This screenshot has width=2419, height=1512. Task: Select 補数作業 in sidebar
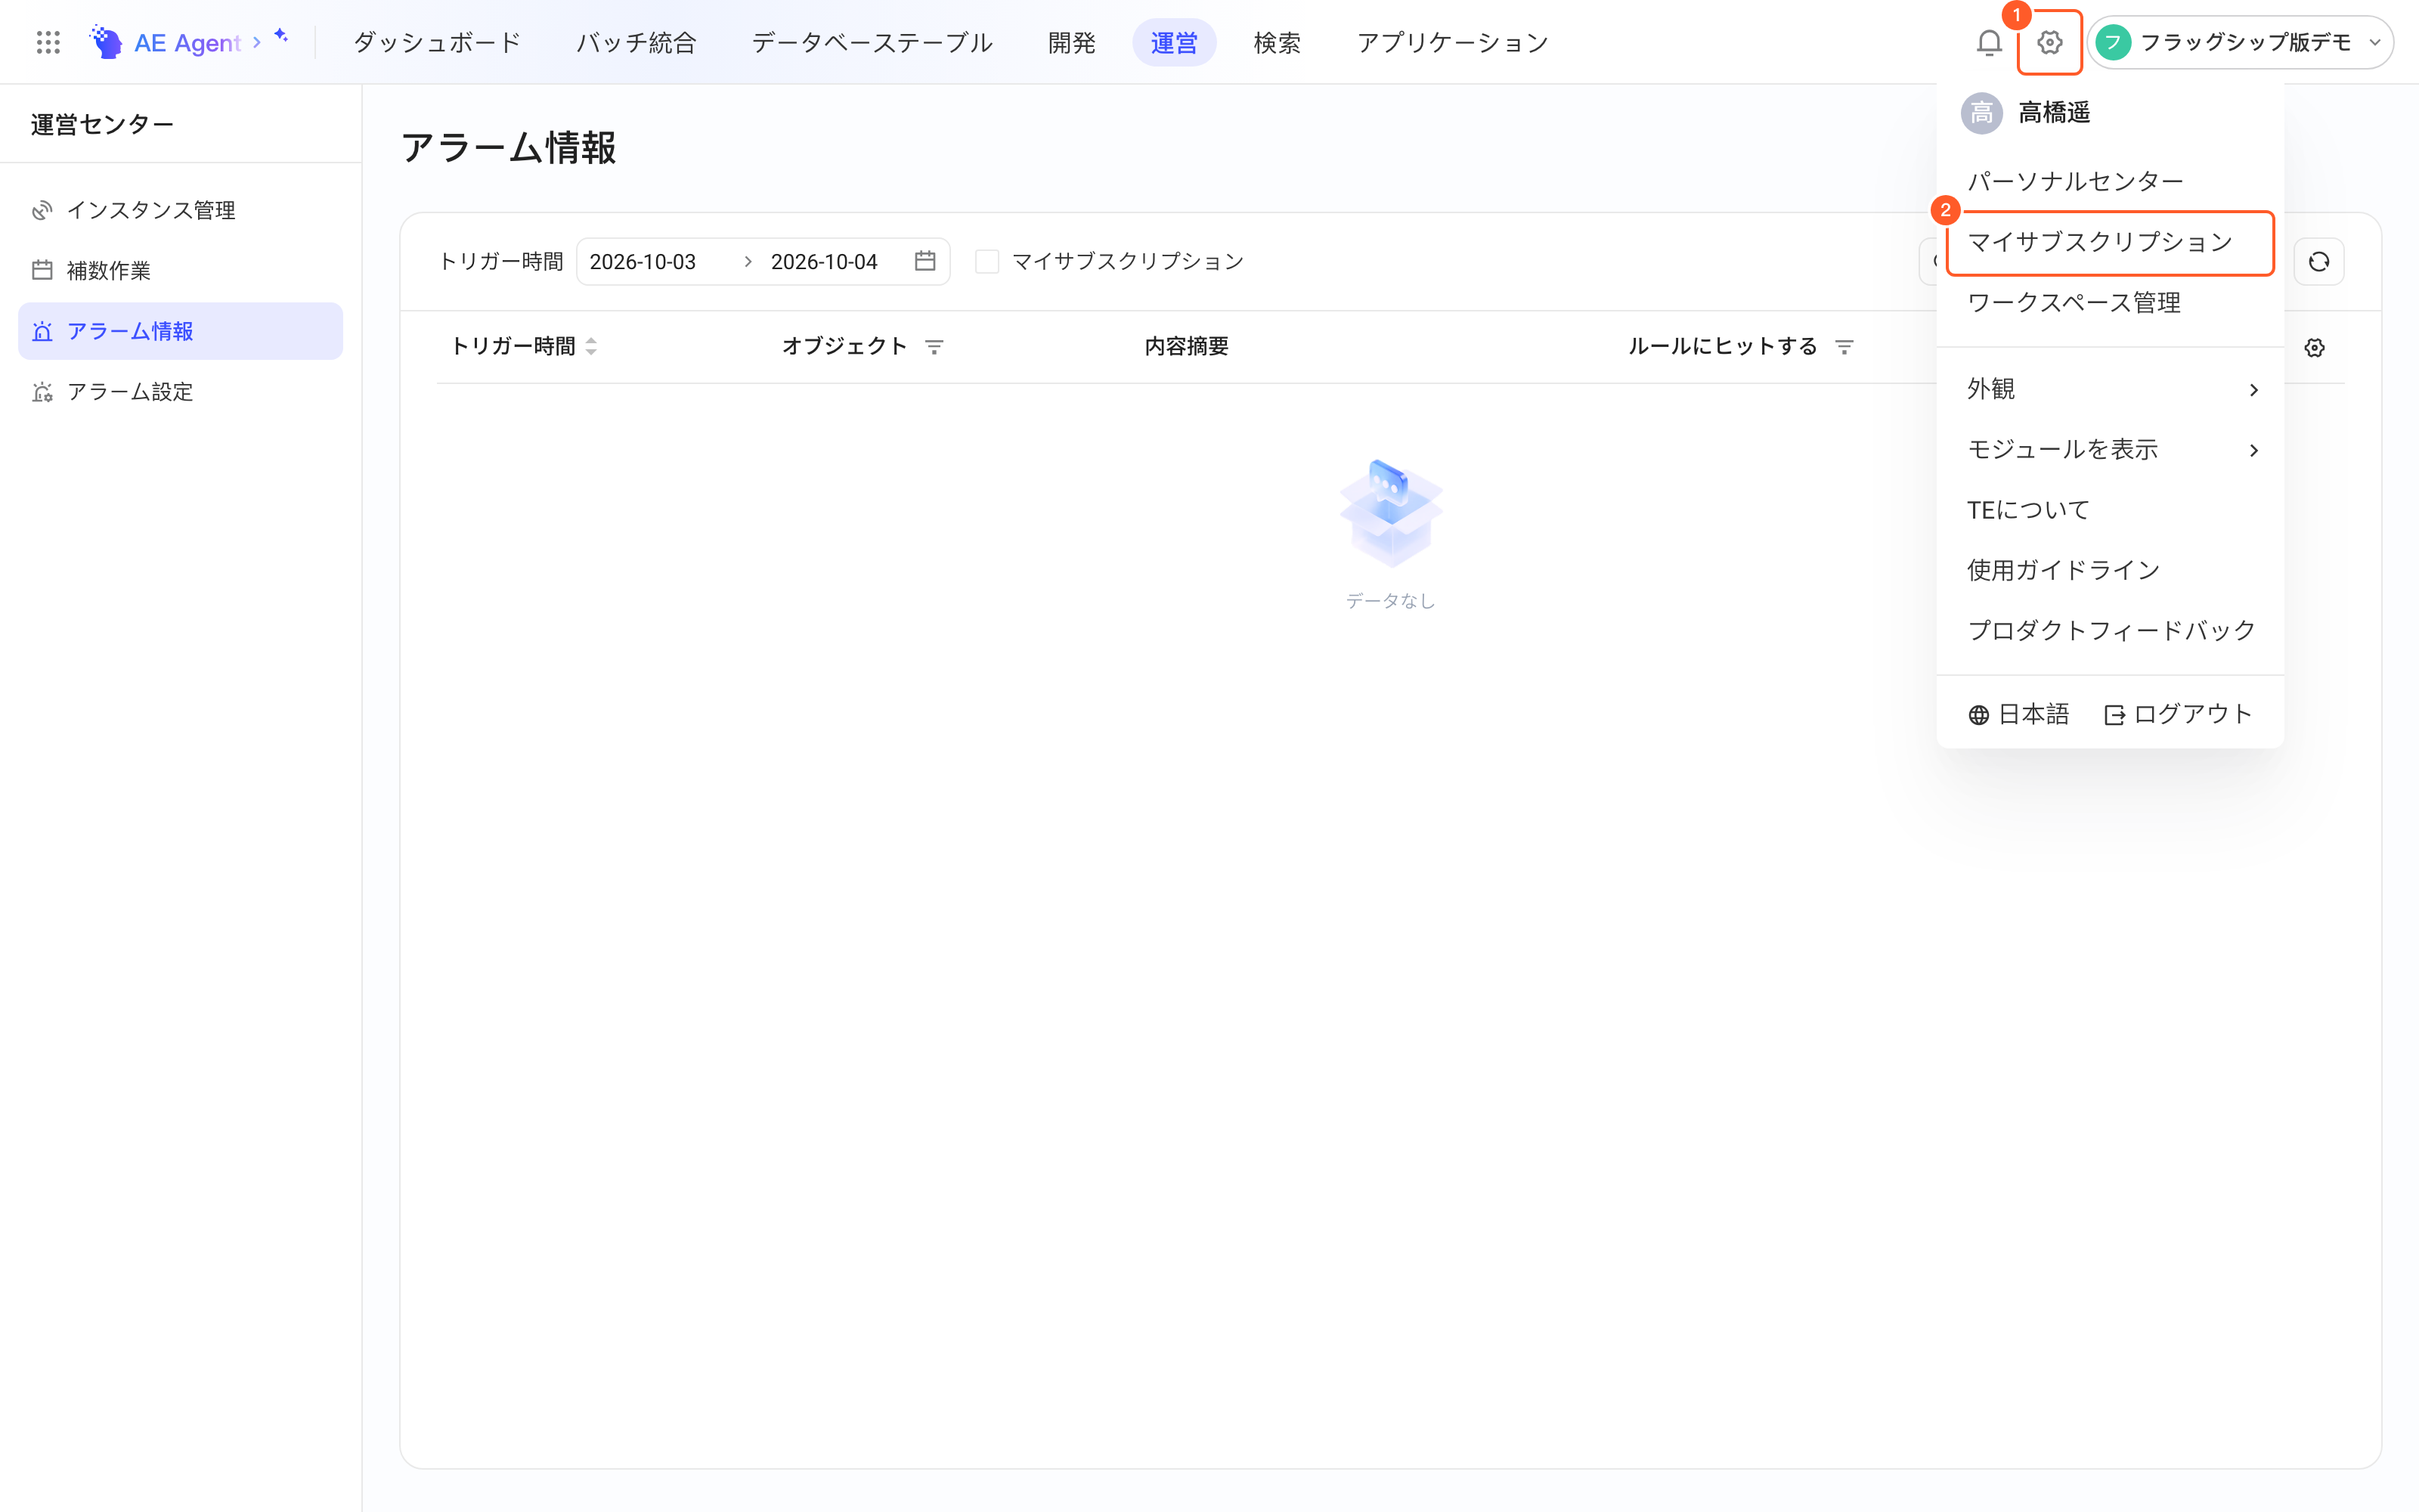180,271
